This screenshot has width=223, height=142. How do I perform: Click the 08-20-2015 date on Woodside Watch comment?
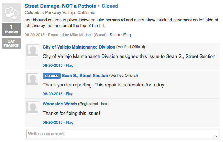53,123
